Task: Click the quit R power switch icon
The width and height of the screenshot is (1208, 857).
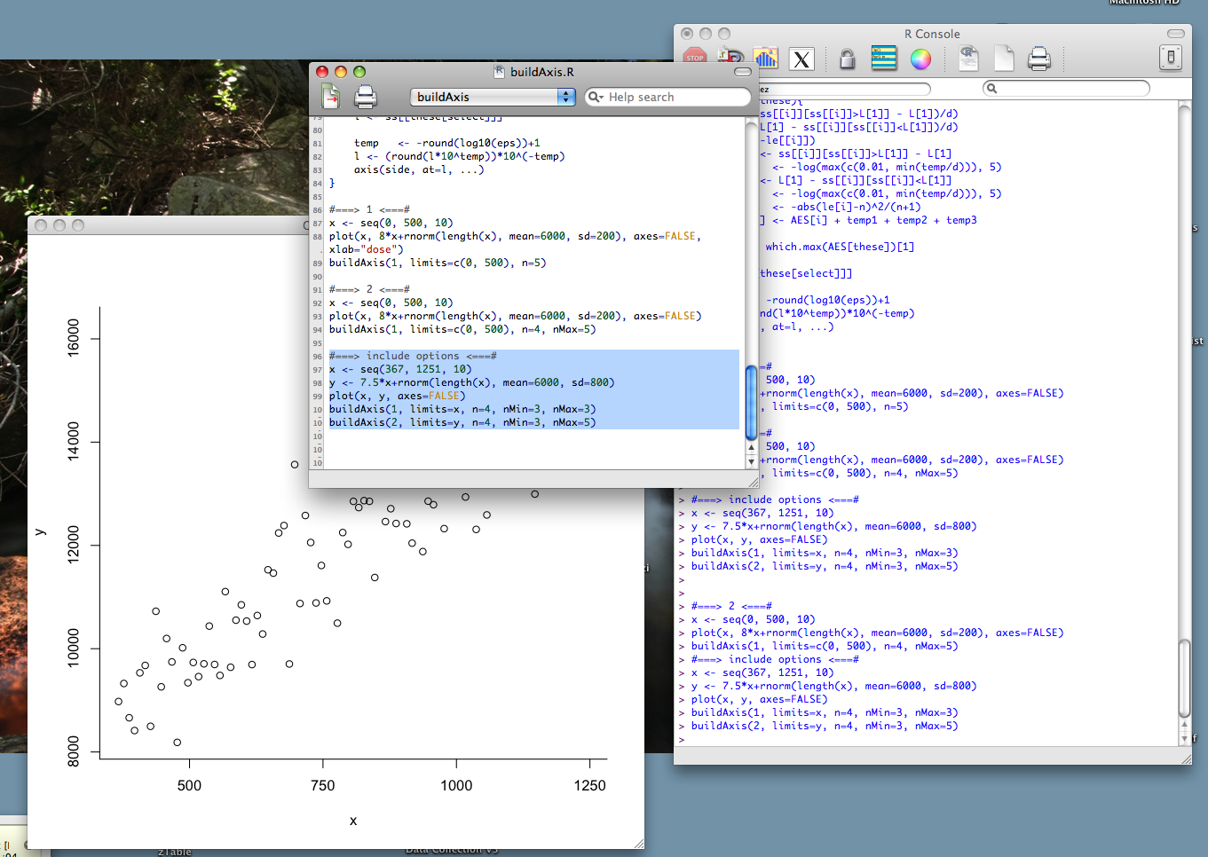Action: point(1171,58)
